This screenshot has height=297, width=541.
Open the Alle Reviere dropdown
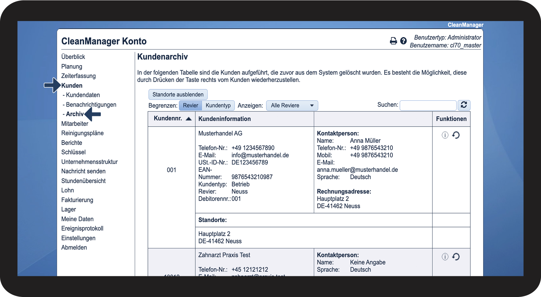click(x=292, y=105)
